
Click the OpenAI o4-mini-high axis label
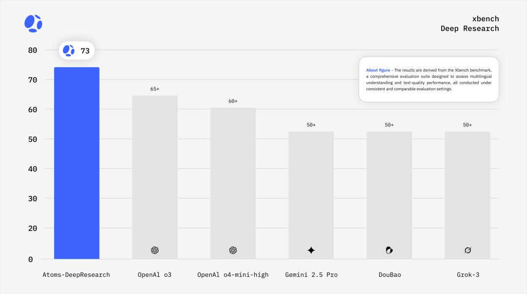[x=233, y=274]
